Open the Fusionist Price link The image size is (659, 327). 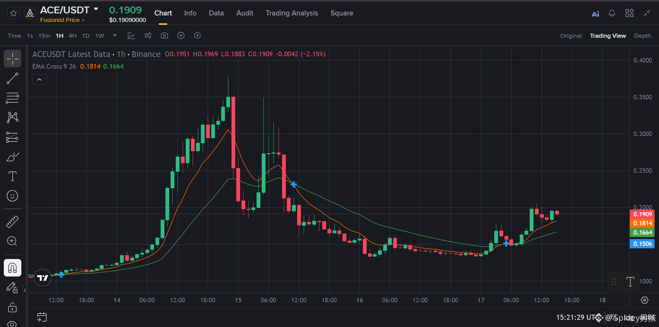62,20
